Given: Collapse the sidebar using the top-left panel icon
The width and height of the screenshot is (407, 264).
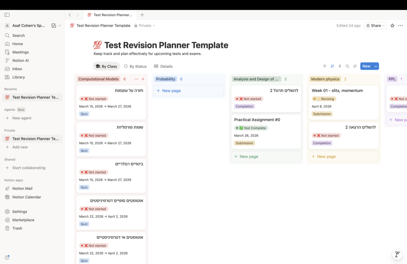Looking at the screenshot, I should coord(7,15).
